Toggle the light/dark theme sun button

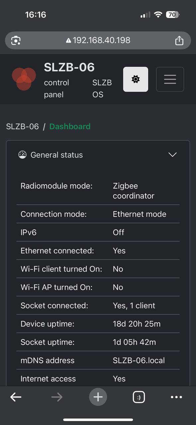coord(136,79)
